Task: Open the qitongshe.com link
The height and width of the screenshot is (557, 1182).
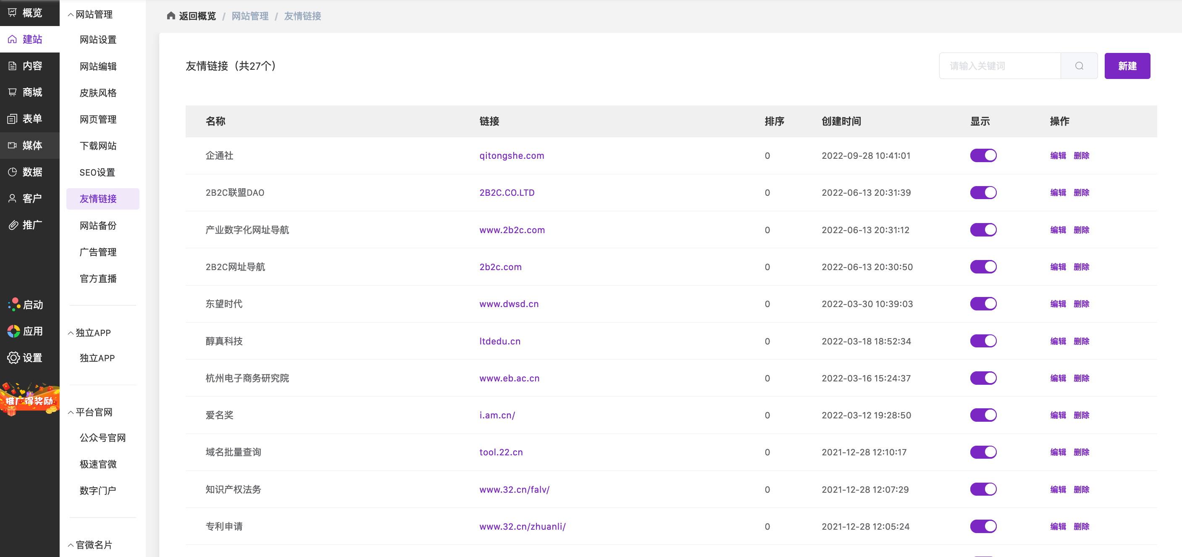Action: coord(512,155)
